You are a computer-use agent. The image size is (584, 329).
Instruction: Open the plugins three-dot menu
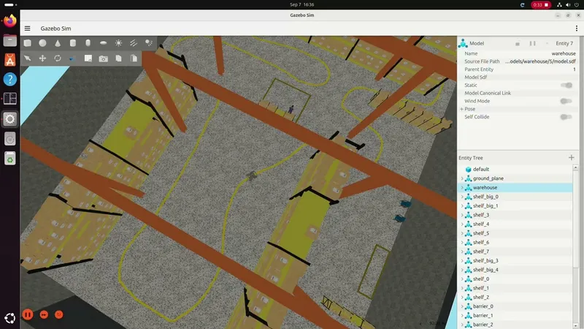577,29
